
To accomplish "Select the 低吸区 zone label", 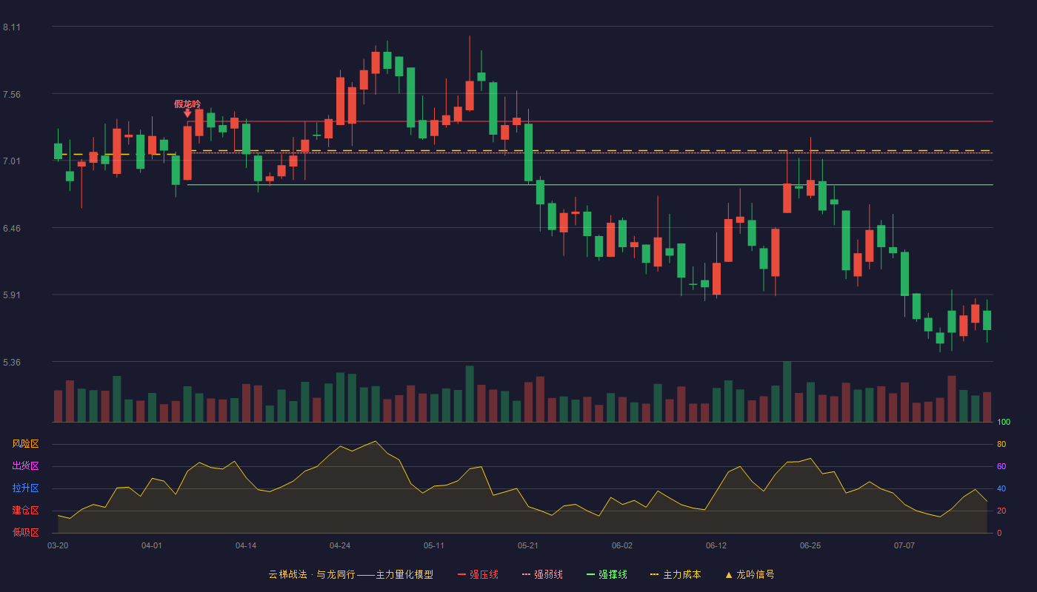I will (25, 532).
